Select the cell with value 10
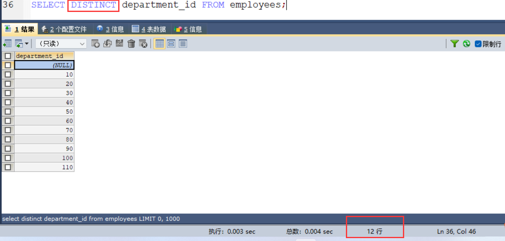This screenshot has height=241, width=505. click(x=44, y=75)
